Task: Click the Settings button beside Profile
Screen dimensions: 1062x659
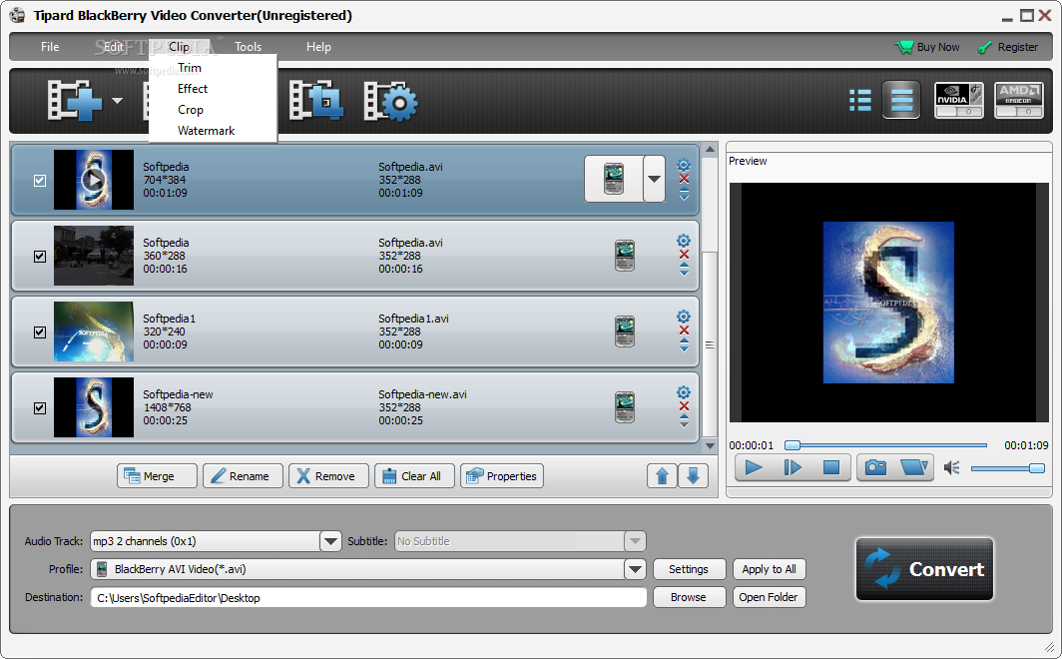Action: (x=689, y=569)
